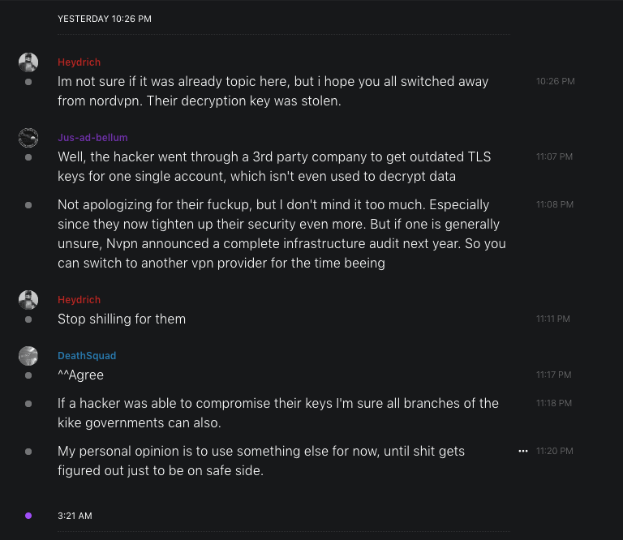Open message options ellipsis near 11:20 PM

tap(523, 451)
